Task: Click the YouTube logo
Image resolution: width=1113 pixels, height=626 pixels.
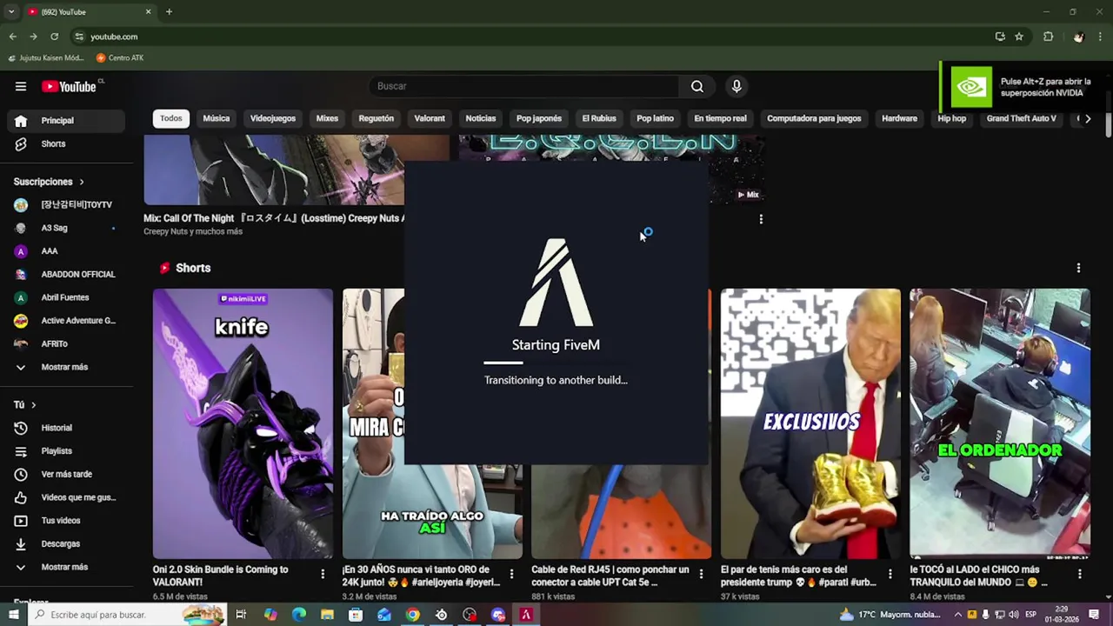Action: click(x=69, y=86)
